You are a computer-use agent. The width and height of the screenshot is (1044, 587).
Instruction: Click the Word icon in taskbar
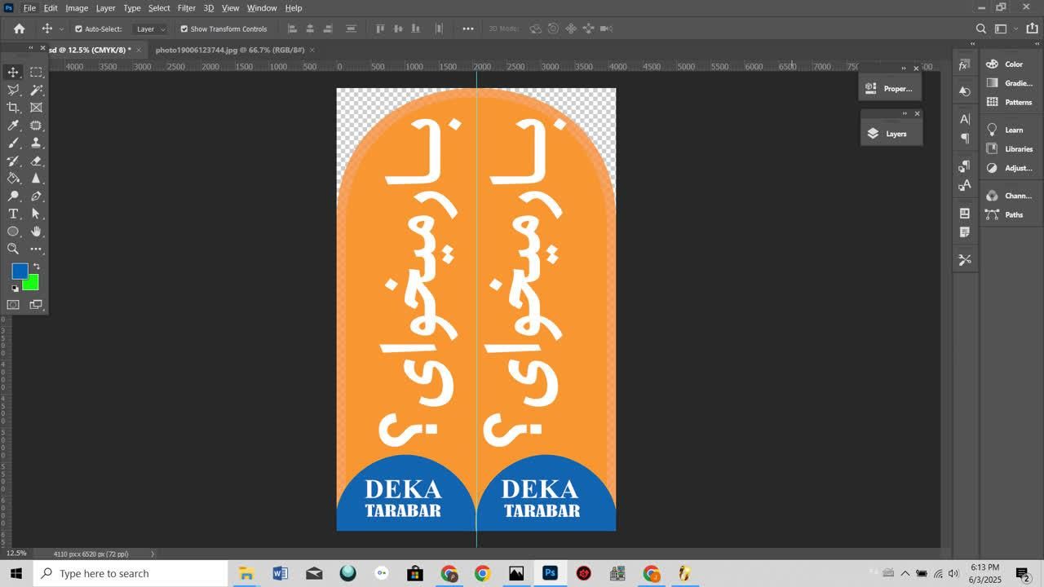point(280,573)
